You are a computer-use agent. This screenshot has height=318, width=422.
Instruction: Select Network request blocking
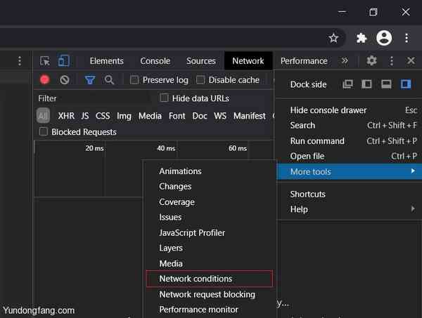pos(209,294)
